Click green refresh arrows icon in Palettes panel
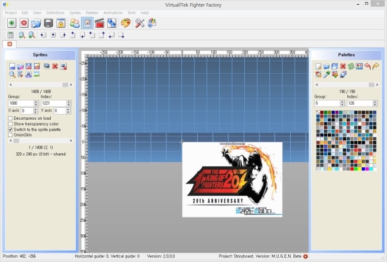387x262 pixels. click(351, 66)
